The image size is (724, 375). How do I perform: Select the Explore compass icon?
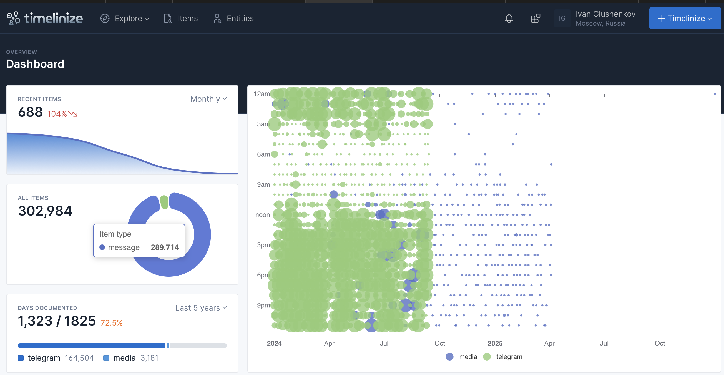(x=104, y=18)
